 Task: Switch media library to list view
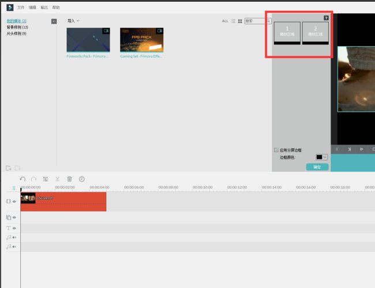[x=233, y=21]
